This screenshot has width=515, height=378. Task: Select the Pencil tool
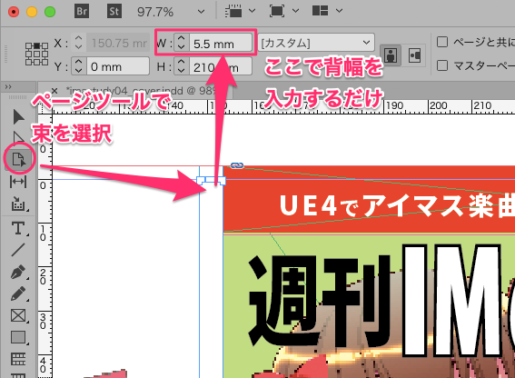18,293
